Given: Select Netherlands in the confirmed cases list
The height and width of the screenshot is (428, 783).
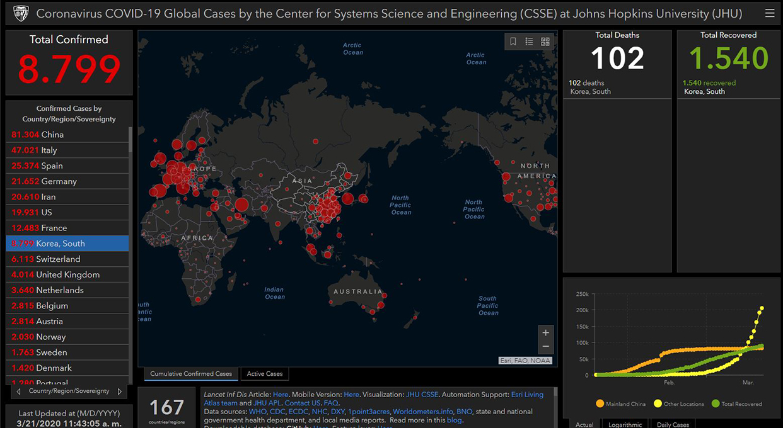Looking at the screenshot, I should pos(67,290).
